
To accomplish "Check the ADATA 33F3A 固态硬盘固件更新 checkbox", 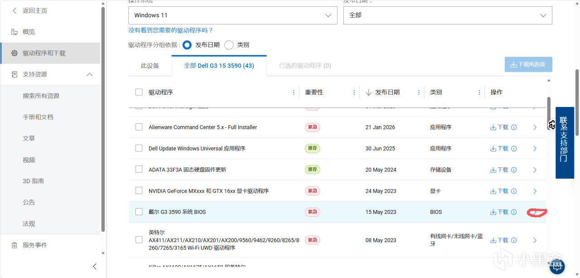I will click(x=139, y=170).
